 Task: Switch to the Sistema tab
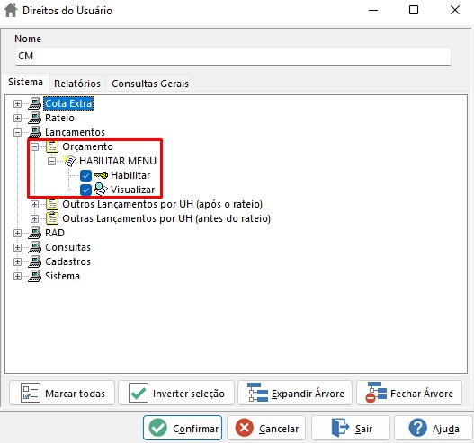[x=25, y=82]
